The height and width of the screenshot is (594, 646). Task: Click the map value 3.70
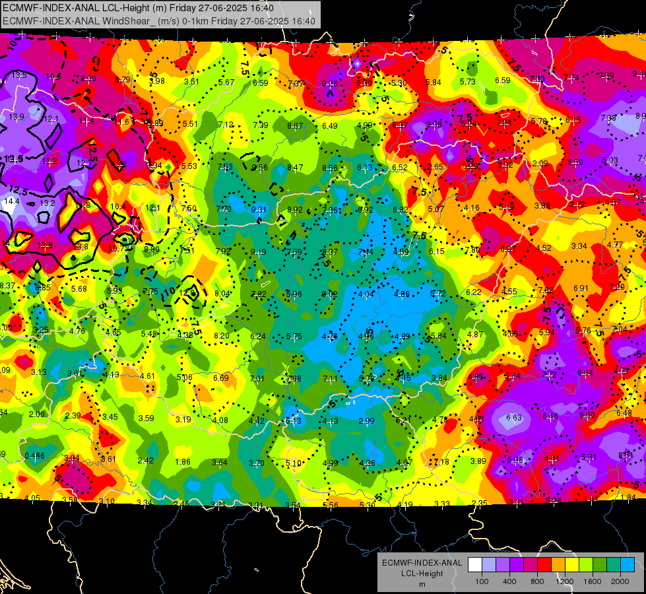pos(256,463)
